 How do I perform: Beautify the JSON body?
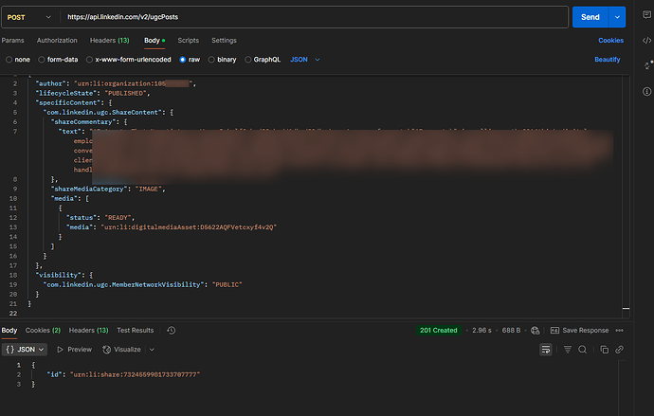point(608,60)
